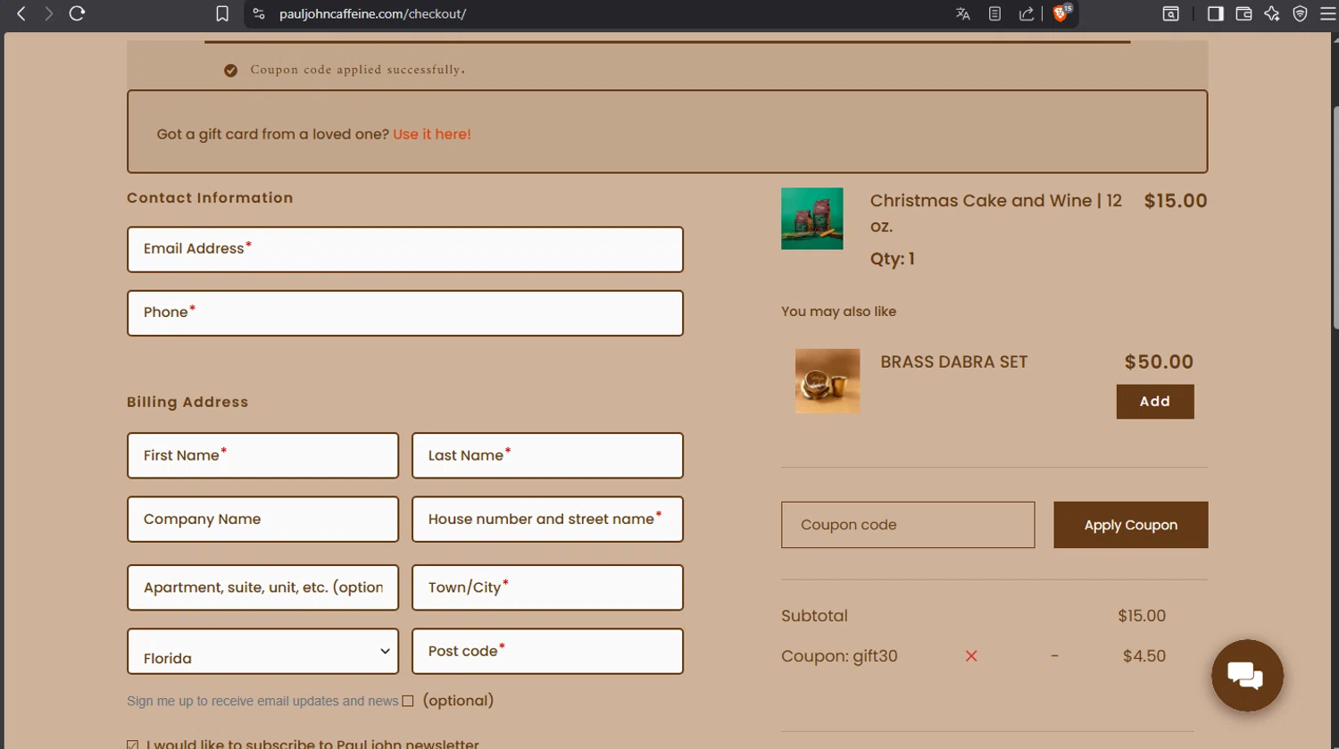Click into the First Name field
The width and height of the screenshot is (1339, 749).
(x=263, y=455)
